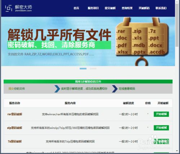Click the 破解速度 column header

pos(129,103)
